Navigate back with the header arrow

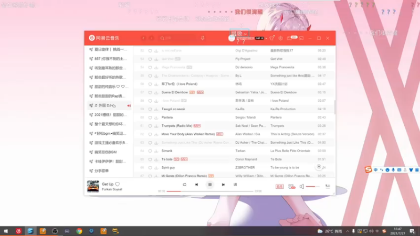point(143,38)
